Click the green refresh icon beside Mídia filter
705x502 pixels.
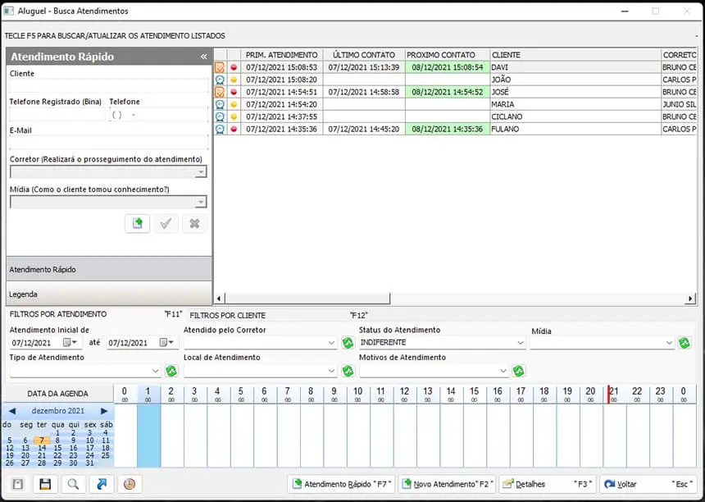pyautogui.click(x=685, y=343)
